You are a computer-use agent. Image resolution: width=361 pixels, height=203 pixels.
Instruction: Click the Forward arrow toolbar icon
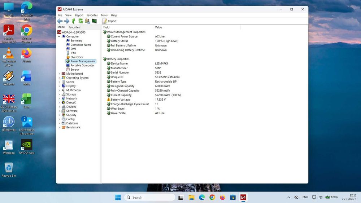coord(66,21)
